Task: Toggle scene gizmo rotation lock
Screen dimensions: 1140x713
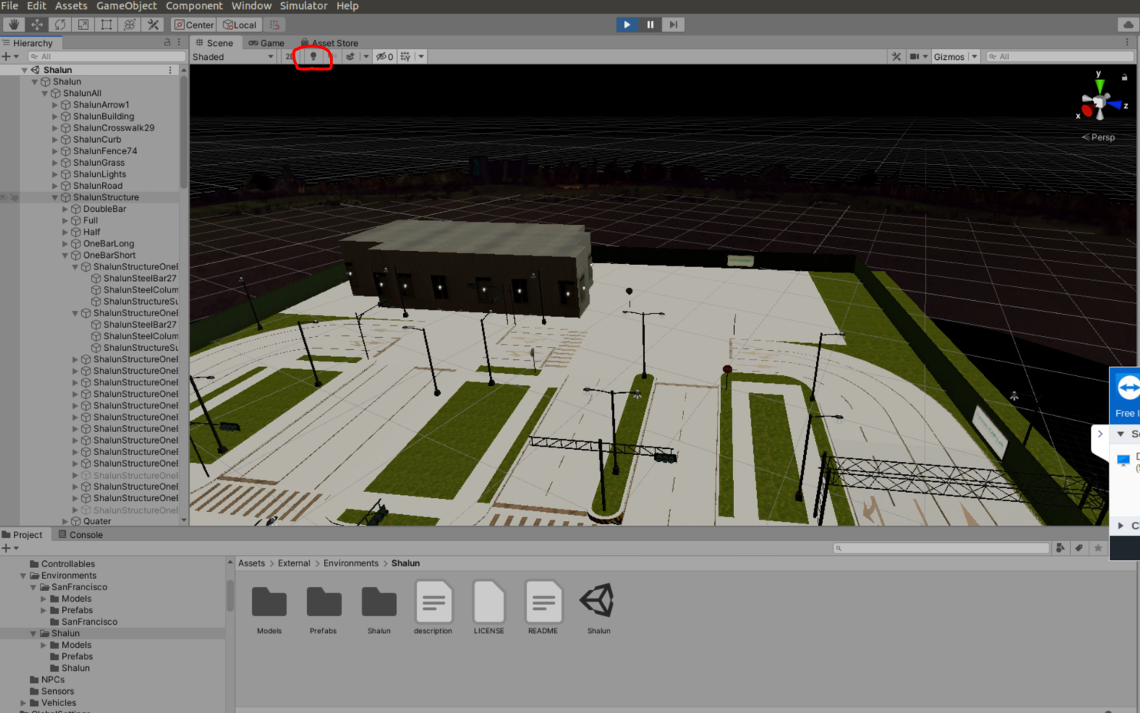Action: [x=1125, y=78]
